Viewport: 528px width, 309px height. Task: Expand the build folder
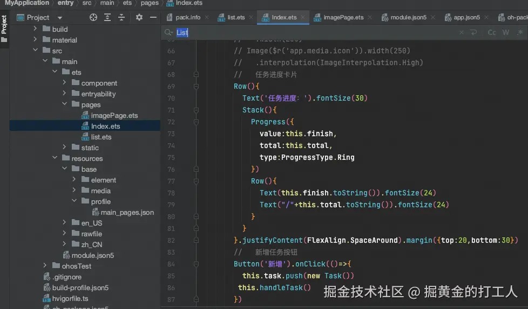tap(35, 29)
